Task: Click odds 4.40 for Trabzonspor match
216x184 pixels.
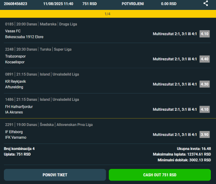Action: (x=205, y=59)
